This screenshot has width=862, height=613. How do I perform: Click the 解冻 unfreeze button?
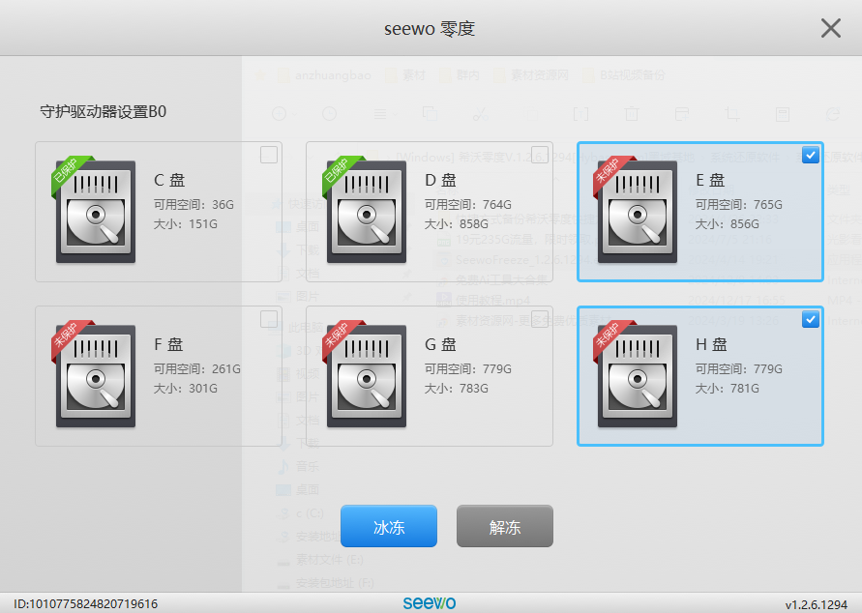504,526
